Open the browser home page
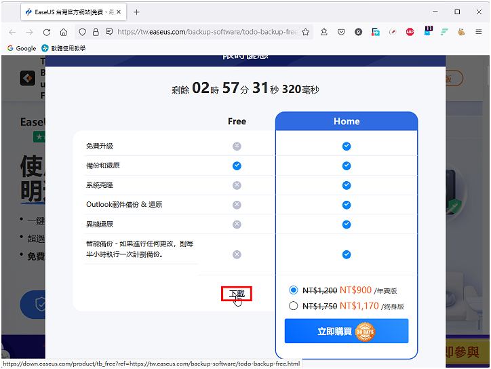Screen dimensions: 491x369 coord(64,32)
